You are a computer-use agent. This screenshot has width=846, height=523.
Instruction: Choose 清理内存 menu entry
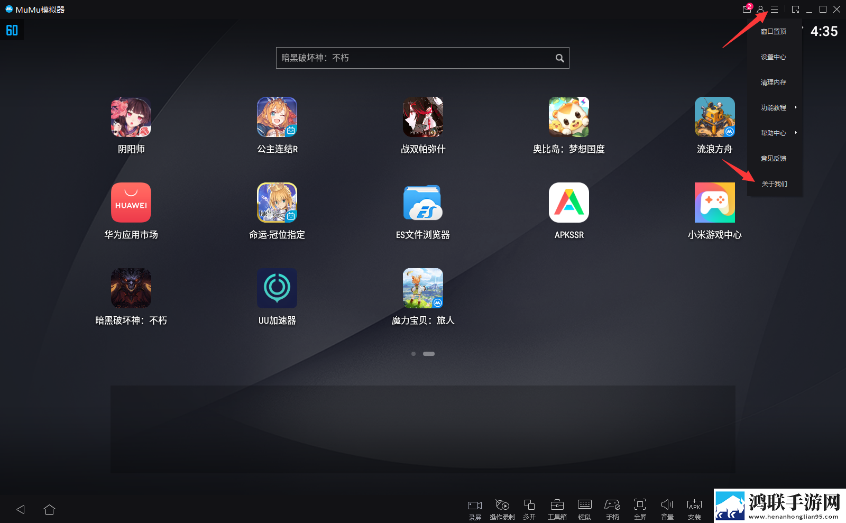click(x=774, y=82)
